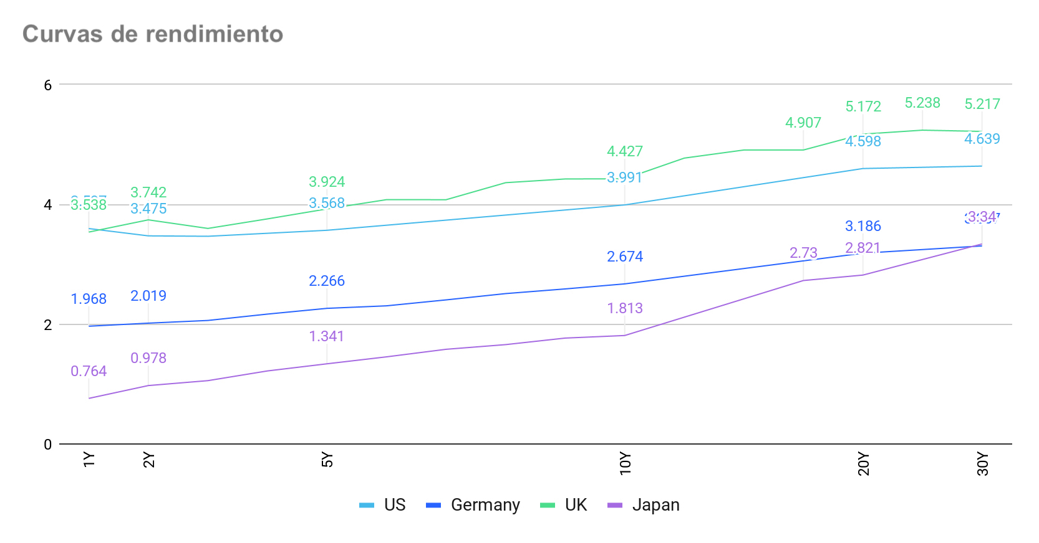1039x543 pixels.
Task: Select the US data label 4.639
Action: click(982, 139)
